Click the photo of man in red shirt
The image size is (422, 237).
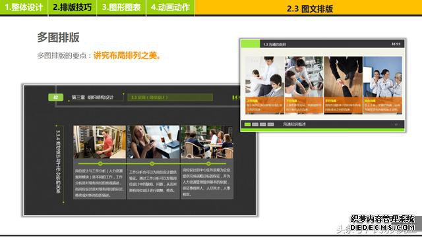click(100, 142)
